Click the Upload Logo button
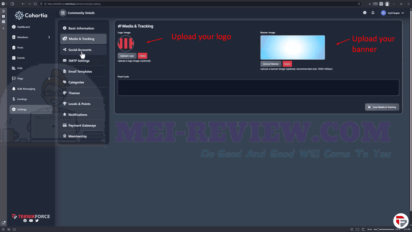 click(x=127, y=56)
